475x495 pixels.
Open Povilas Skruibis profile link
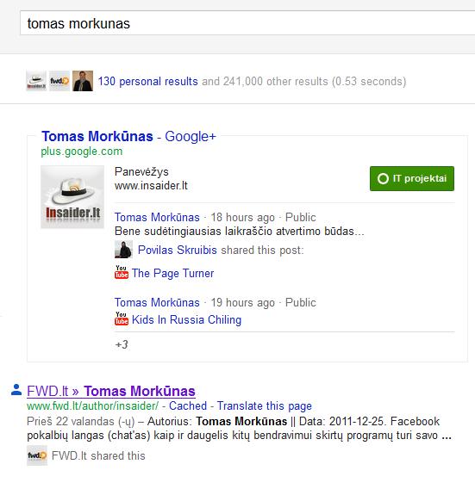point(178,250)
